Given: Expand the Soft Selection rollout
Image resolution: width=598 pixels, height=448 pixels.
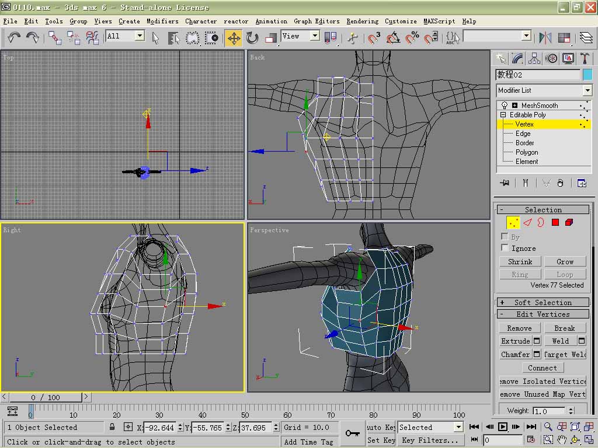Looking at the screenshot, I should click(x=543, y=303).
